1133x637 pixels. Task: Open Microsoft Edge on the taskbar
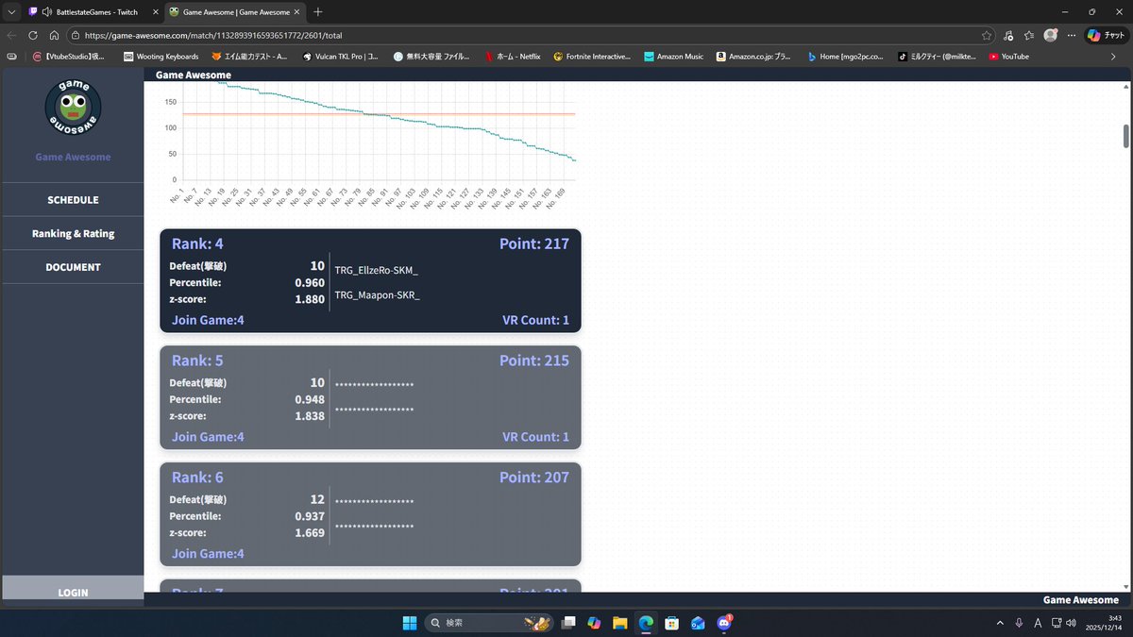646,623
